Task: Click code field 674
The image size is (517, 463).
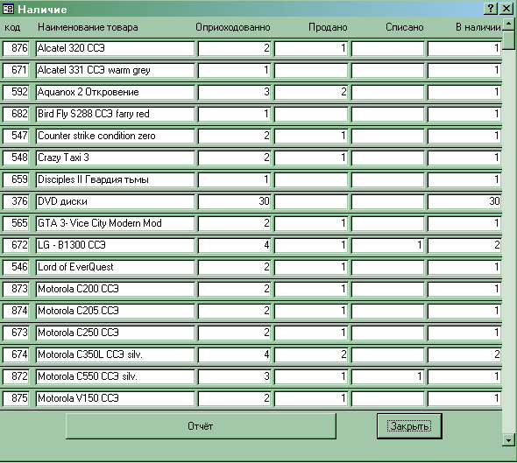Action: click(16, 354)
